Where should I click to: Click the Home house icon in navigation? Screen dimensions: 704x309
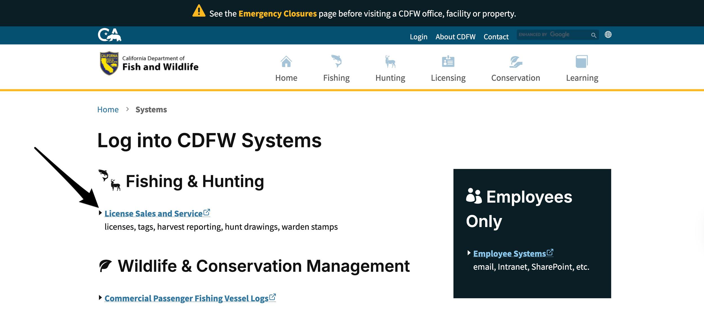[286, 61]
